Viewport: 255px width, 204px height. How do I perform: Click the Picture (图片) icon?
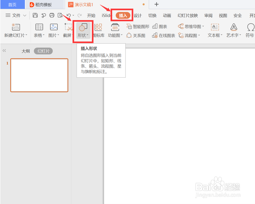[54, 27]
